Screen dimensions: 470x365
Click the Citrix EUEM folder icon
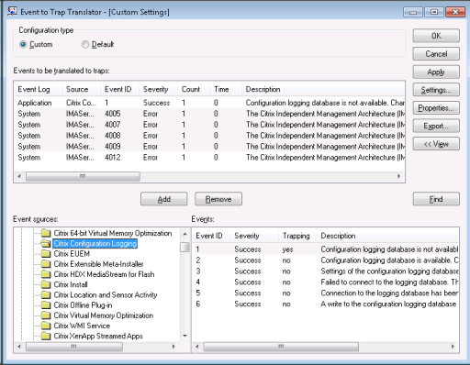pos(46,254)
